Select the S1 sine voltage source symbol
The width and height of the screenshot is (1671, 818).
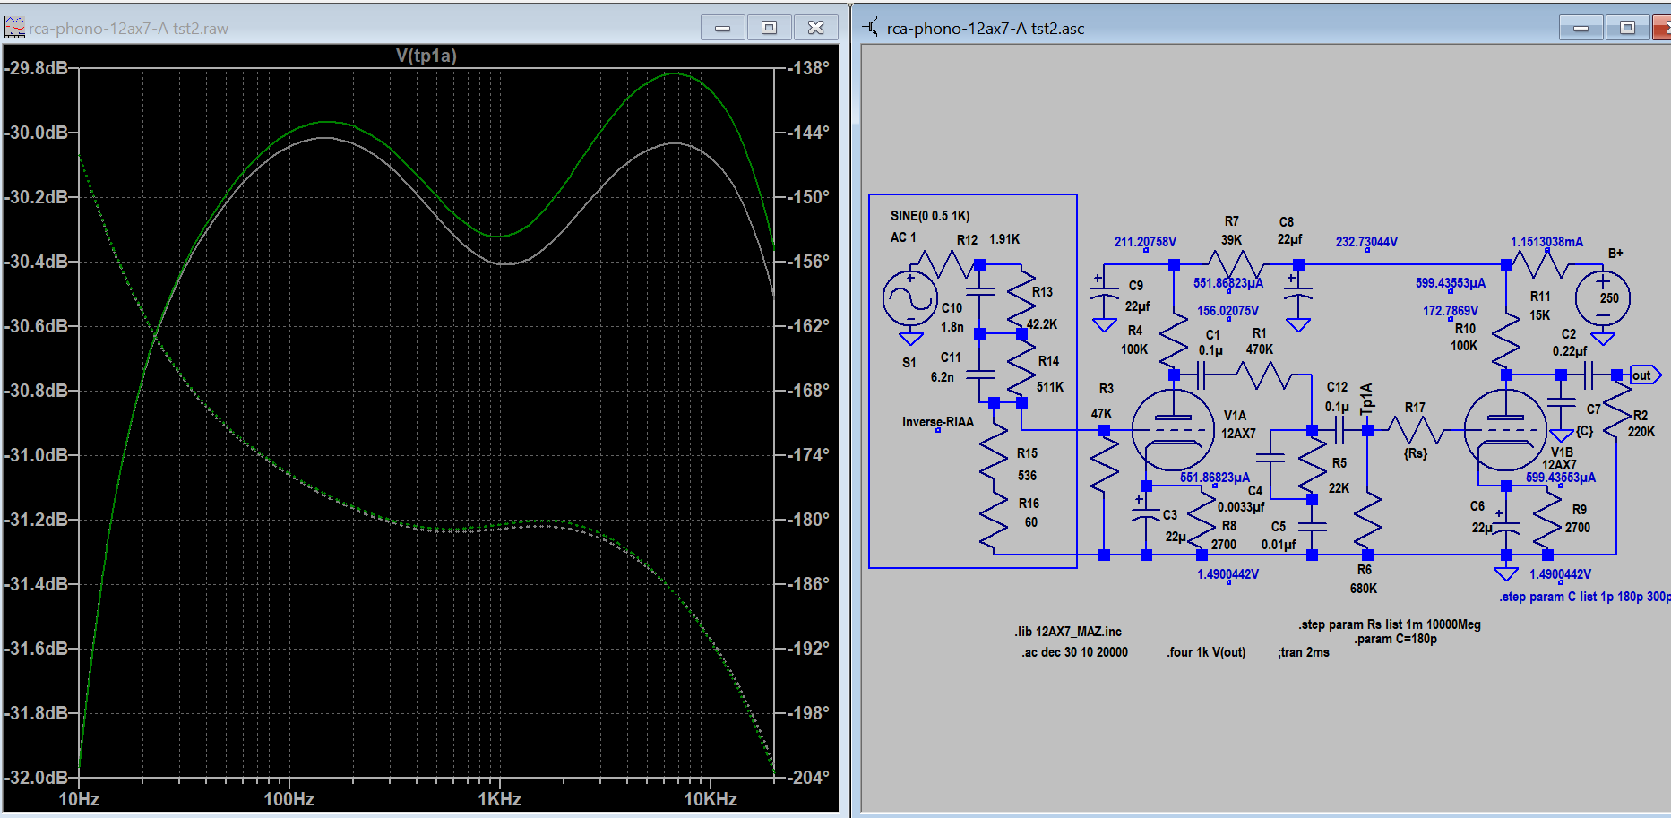(910, 299)
